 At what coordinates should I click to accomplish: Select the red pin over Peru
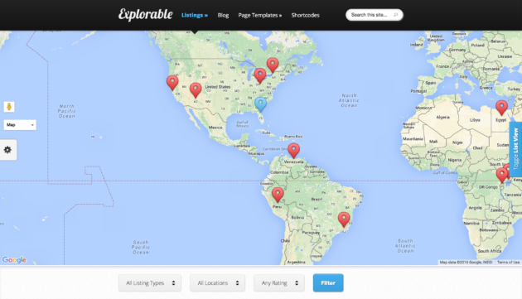click(x=278, y=195)
